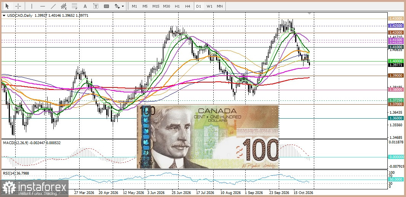Switch chart to MN monthly timeframe
406x197 pixels.
pyautogui.click(x=220, y=6)
